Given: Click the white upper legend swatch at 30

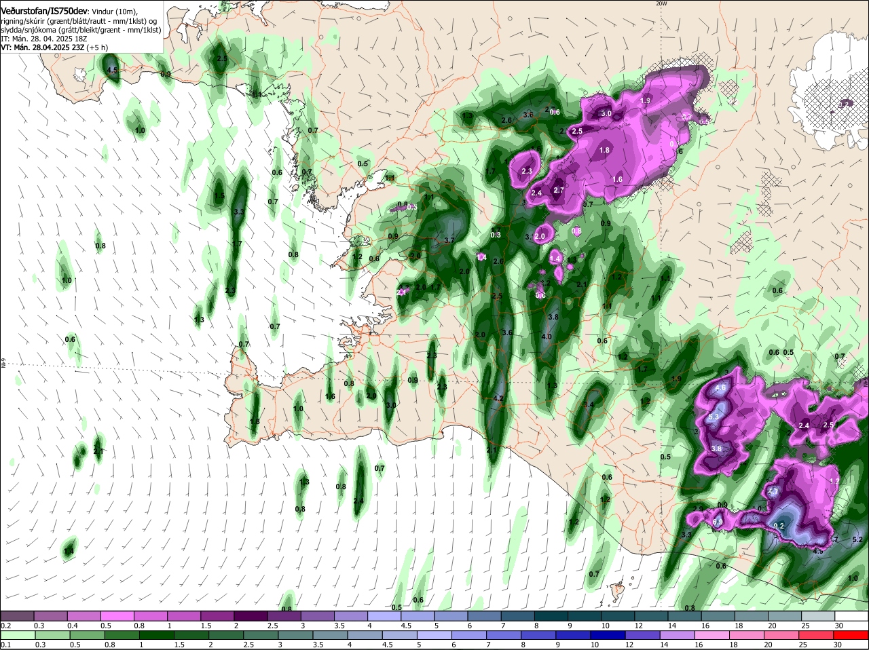Looking at the screenshot, I should 853,616.
